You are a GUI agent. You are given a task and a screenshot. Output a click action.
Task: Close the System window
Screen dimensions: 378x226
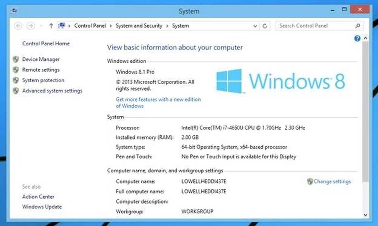(x=360, y=9)
